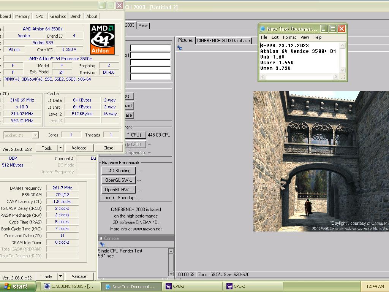
Task: Open the Tools dropdown arrow in the front CPU-Z window
Action: [60, 148]
